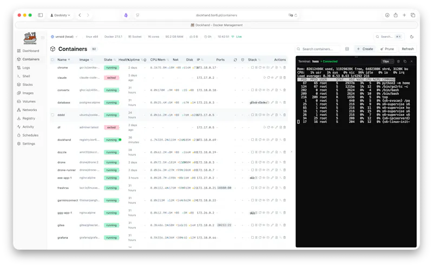Click the freshrss port 18080:80 link

224,188
